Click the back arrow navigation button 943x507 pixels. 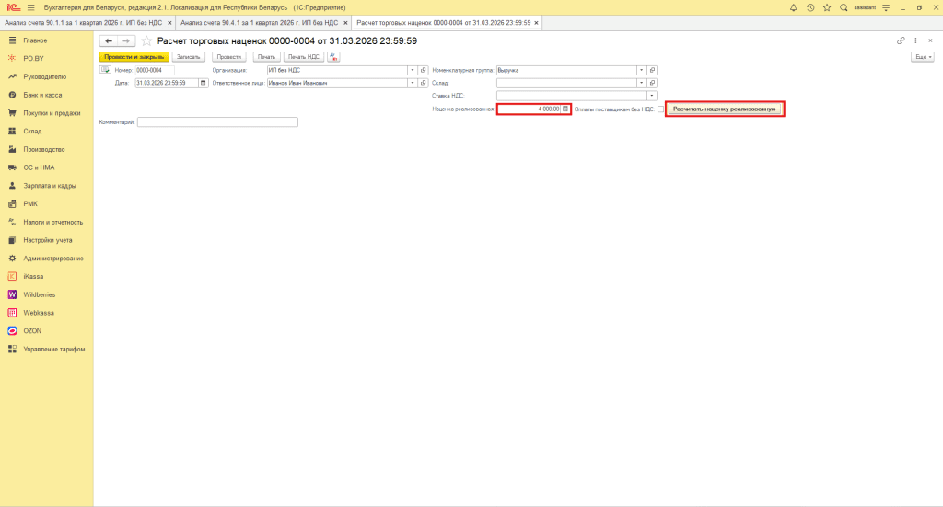pos(109,40)
